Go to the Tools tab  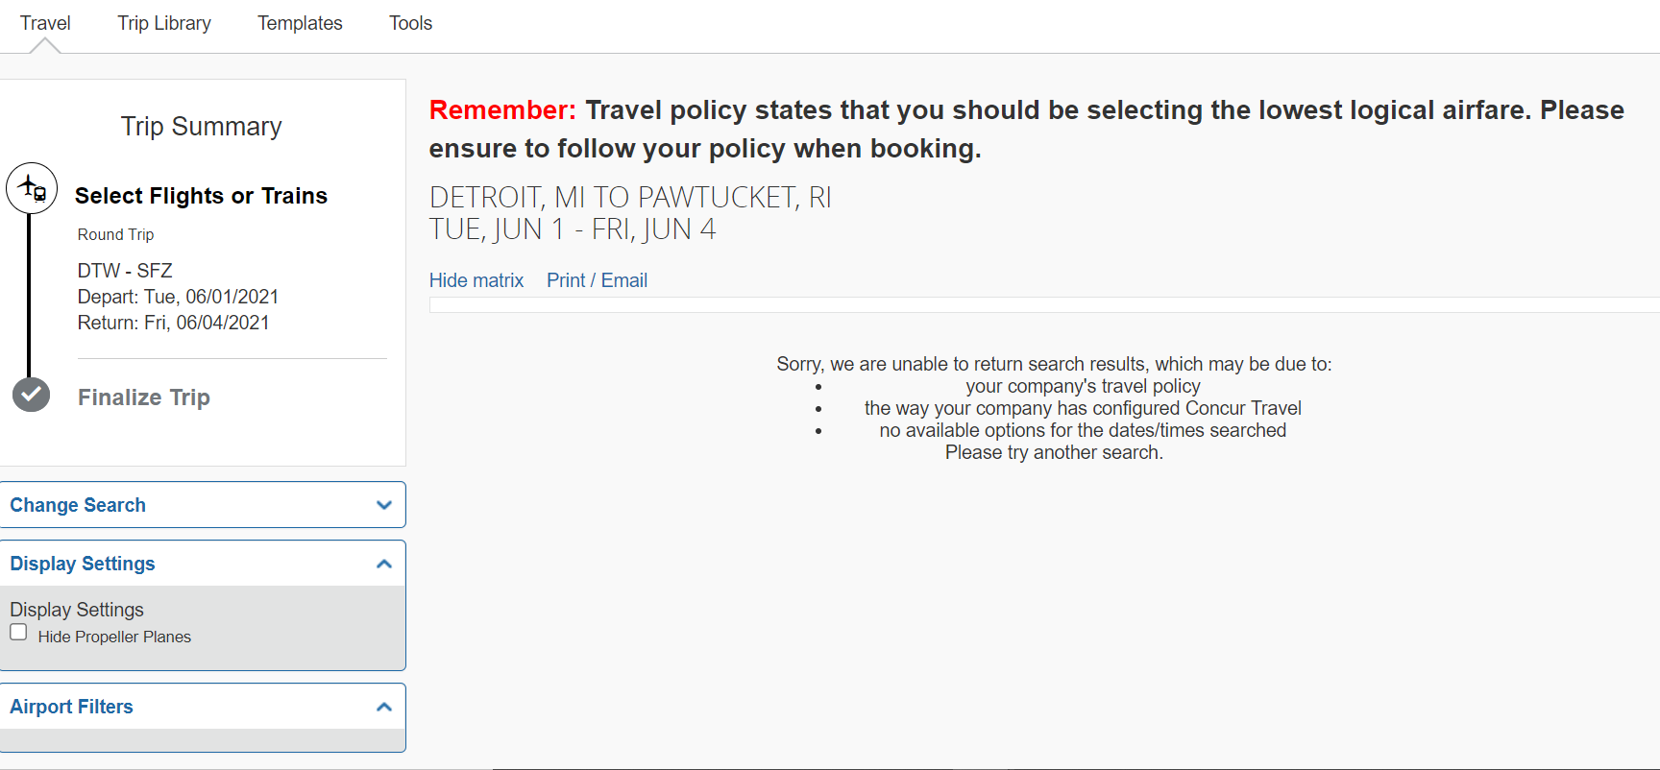click(x=410, y=23)
